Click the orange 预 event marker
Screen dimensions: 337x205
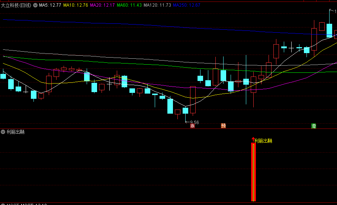point(223,126)
